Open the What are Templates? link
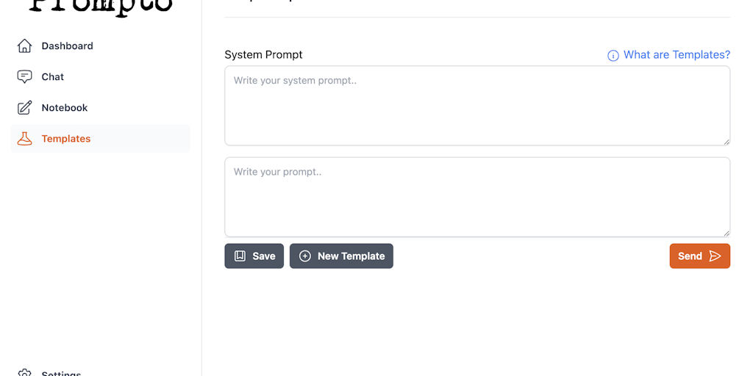This screenshot has height=376, width=753. (677, 55)
